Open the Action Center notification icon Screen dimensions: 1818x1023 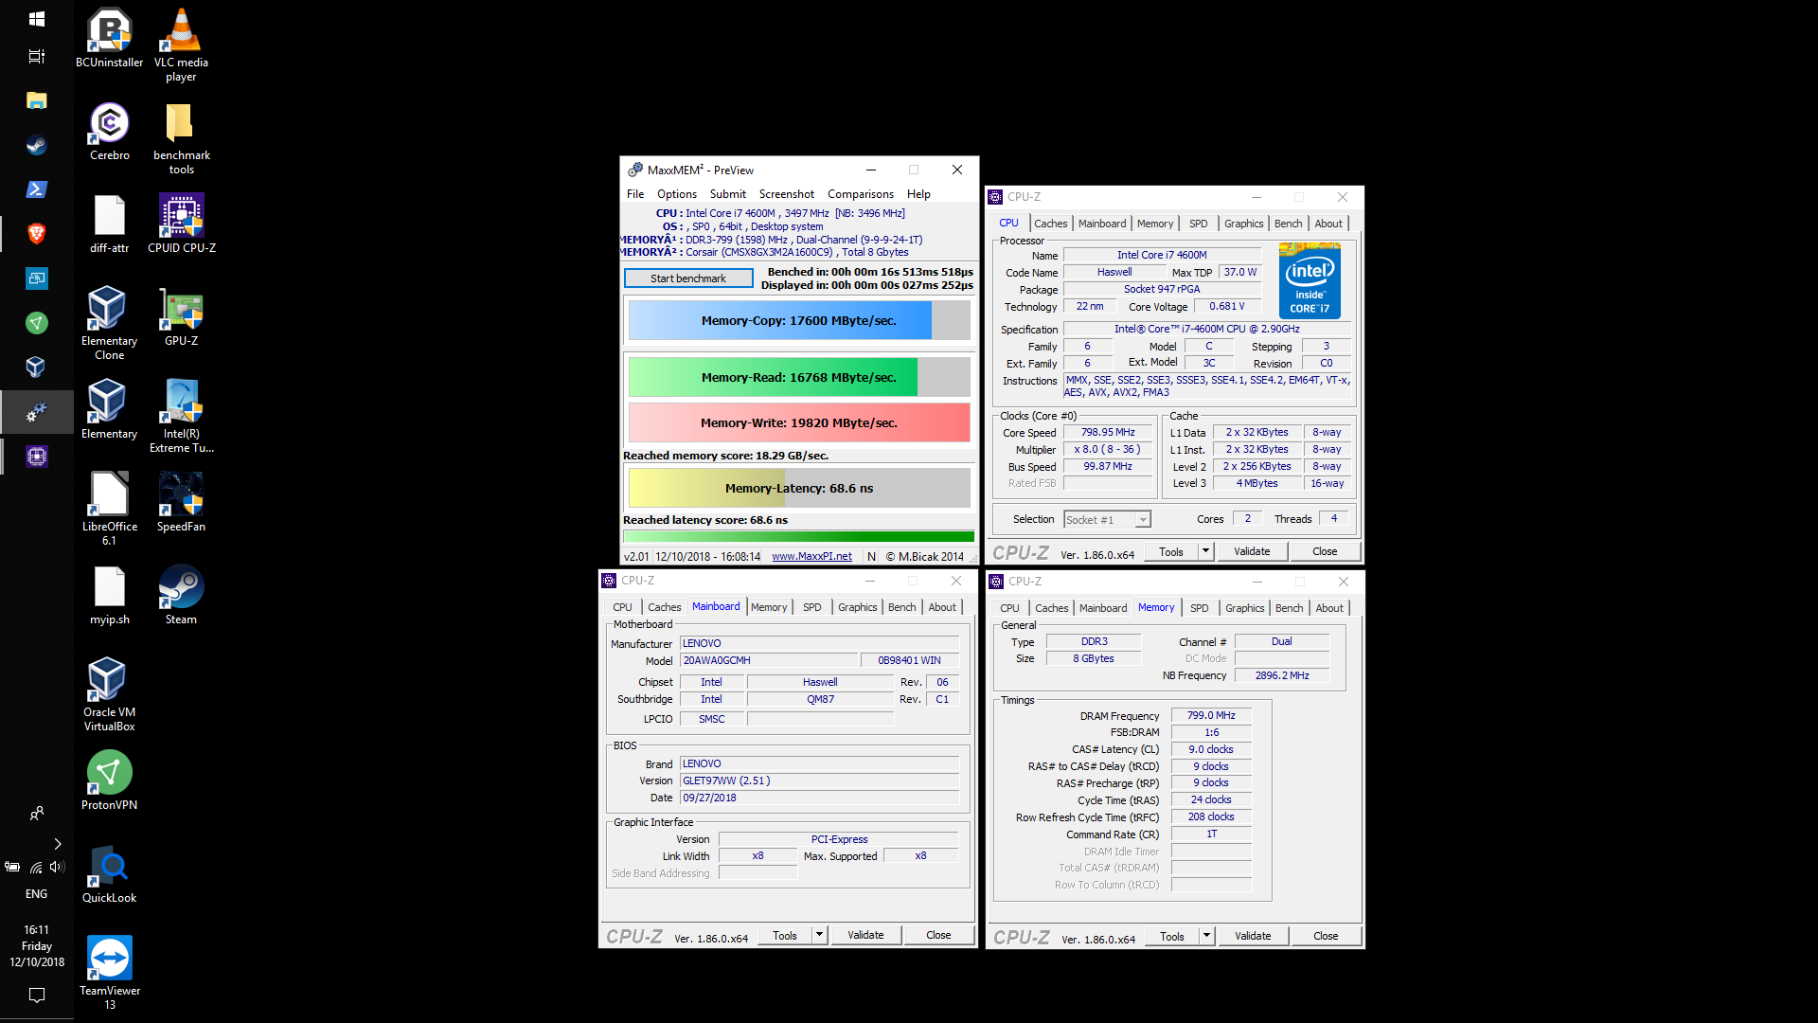click(36, 996)
